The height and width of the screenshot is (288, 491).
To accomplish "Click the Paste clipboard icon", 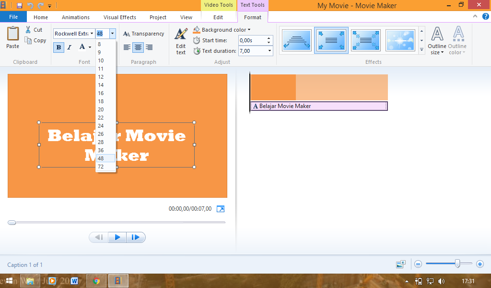I will point(12,34).
